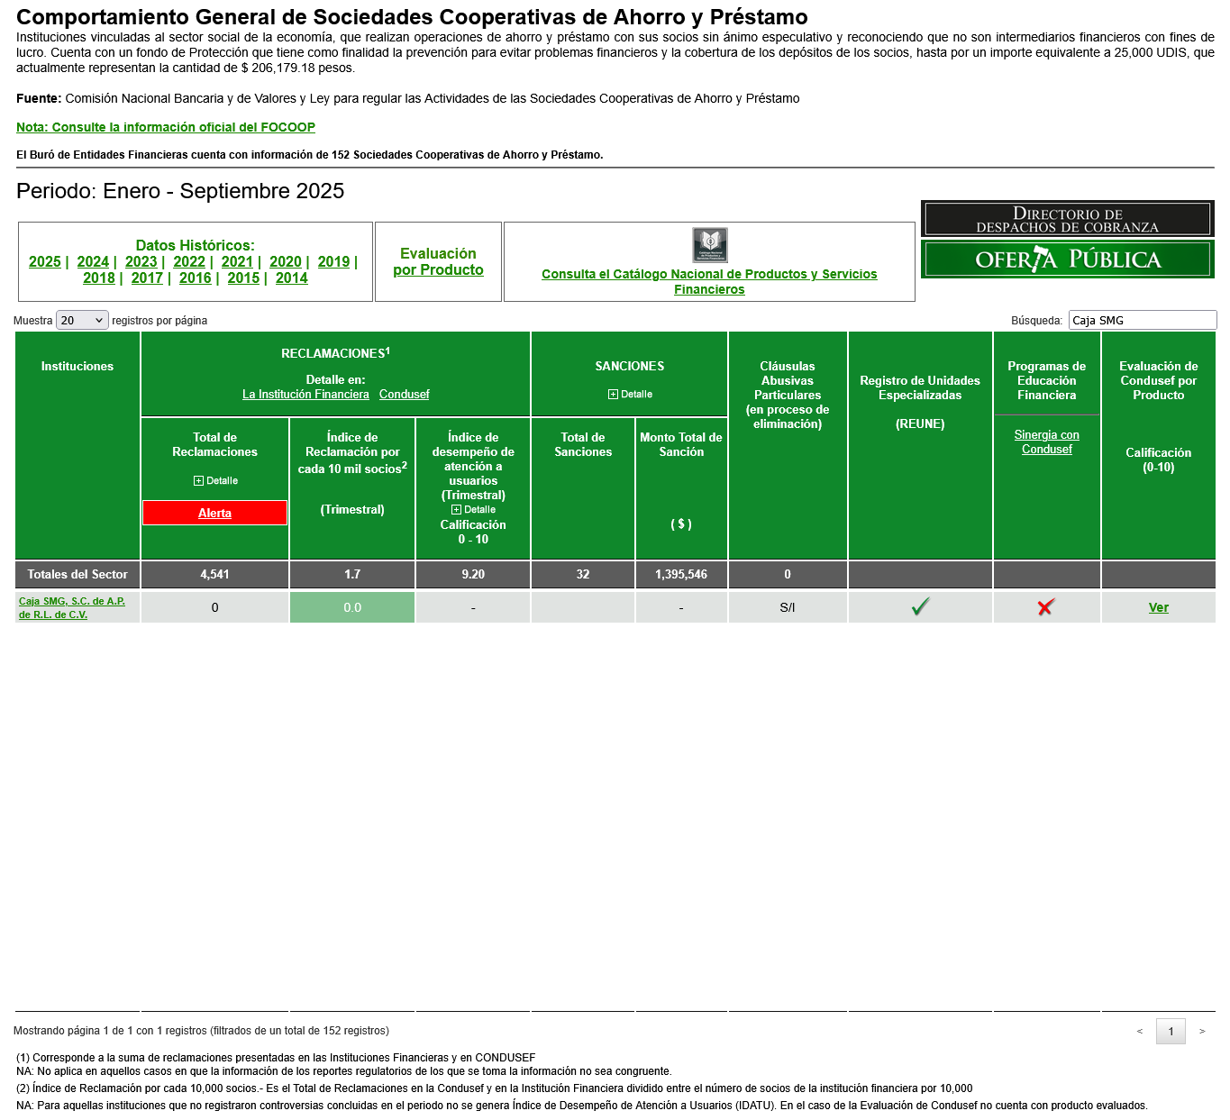Open 2024 historical data
Image resolution: width=1230 pixels, height=1120 pixels.
click(93, 262)
